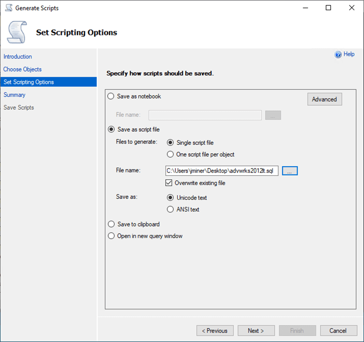Go to the Choose Objects wizard page

[x=22, y=69]
